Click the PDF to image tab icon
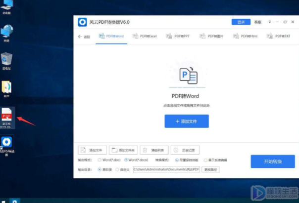This screenshot has height=203, width=299. (202, 36)
